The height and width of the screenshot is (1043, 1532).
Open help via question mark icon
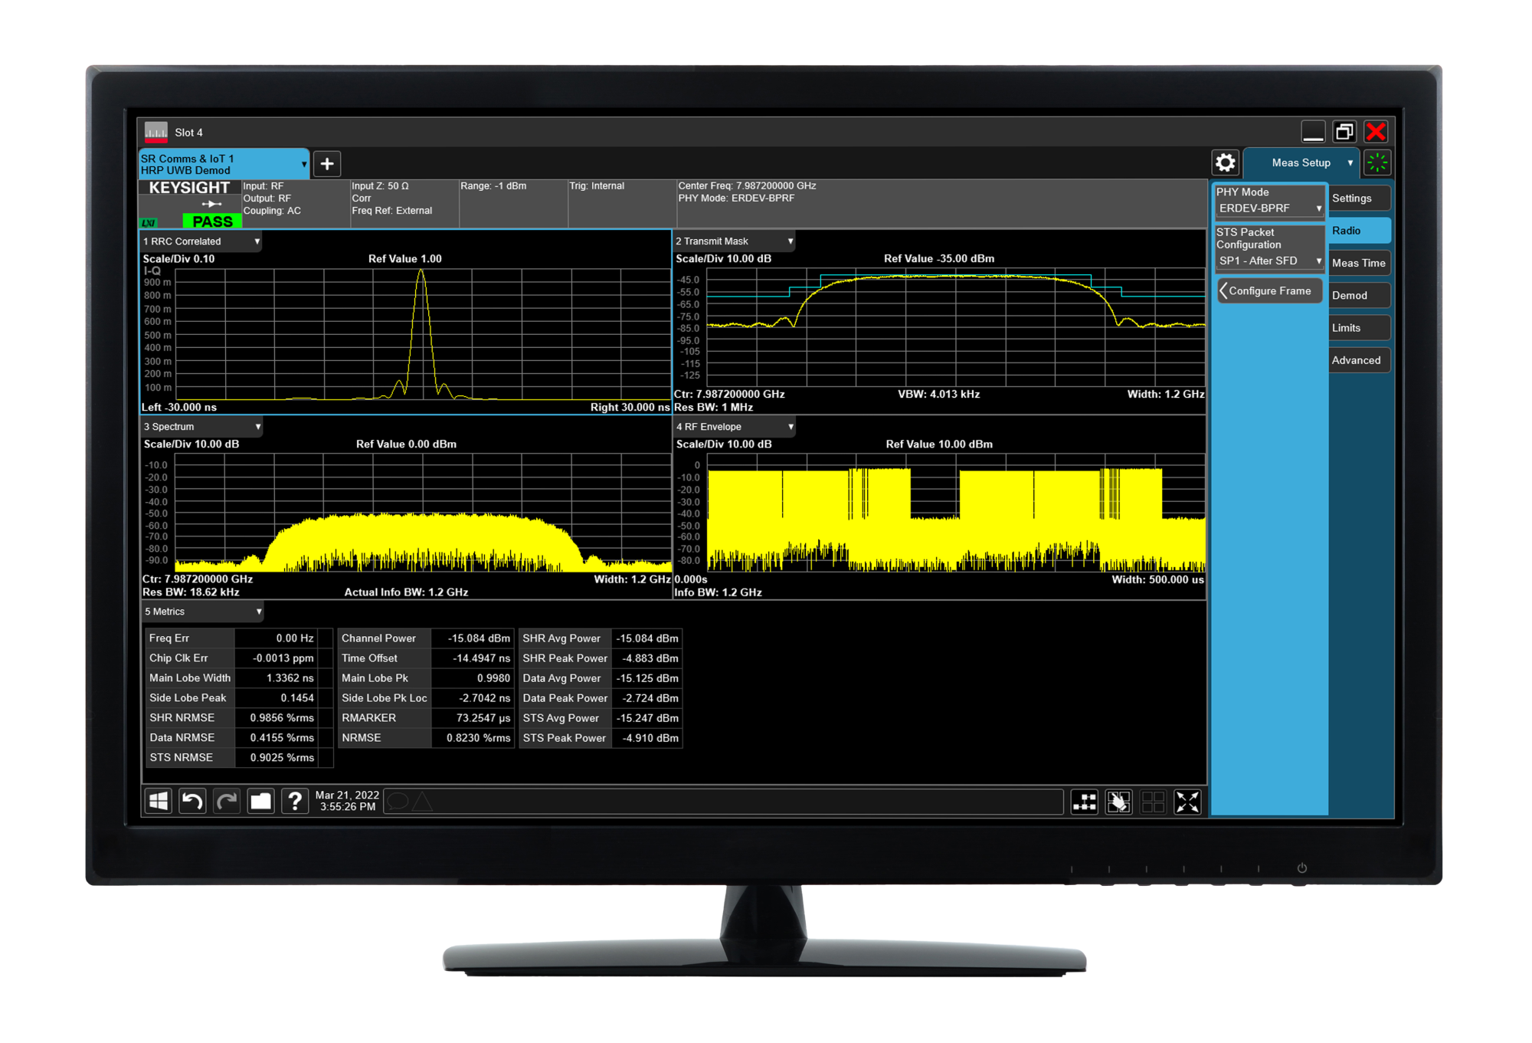[x=295, y=802]
